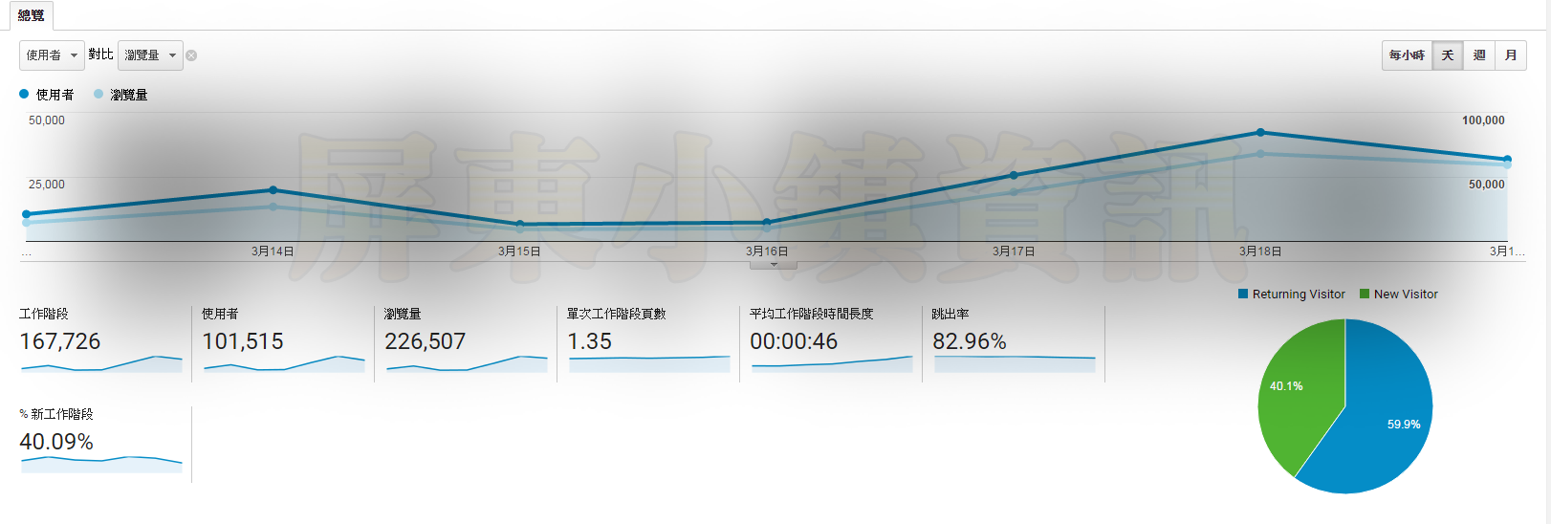Remove the comparison metric with the x icon
This screenshot has width=1551, height=524.
click(x=191, y=55)
